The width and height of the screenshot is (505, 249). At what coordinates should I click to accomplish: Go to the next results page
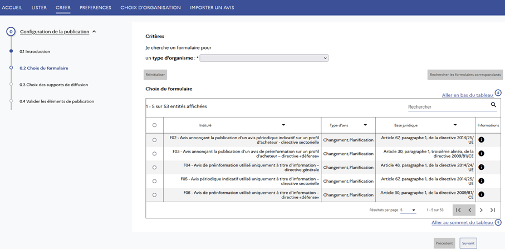click(x=481, y=210)
